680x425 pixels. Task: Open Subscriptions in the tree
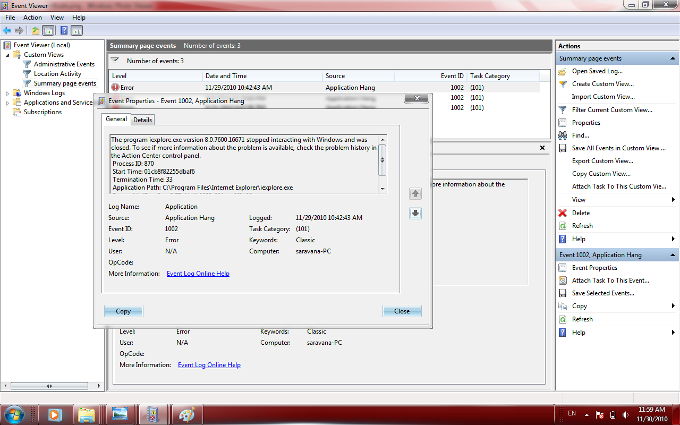(x=42, y=112)
